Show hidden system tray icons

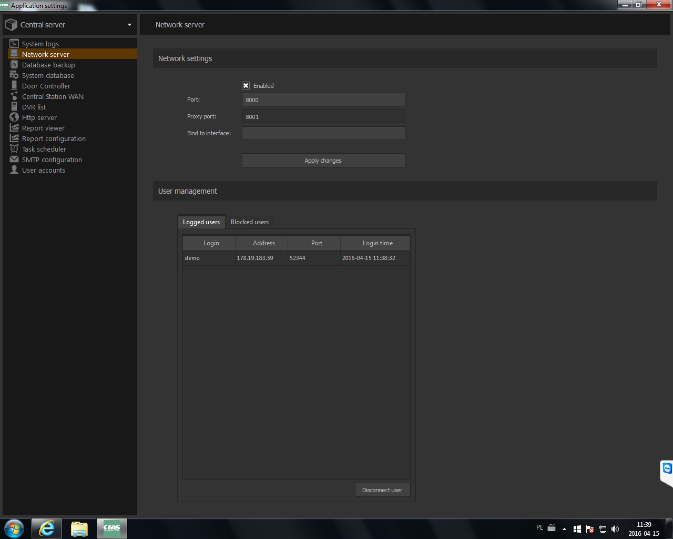click(x=564, y=529)
